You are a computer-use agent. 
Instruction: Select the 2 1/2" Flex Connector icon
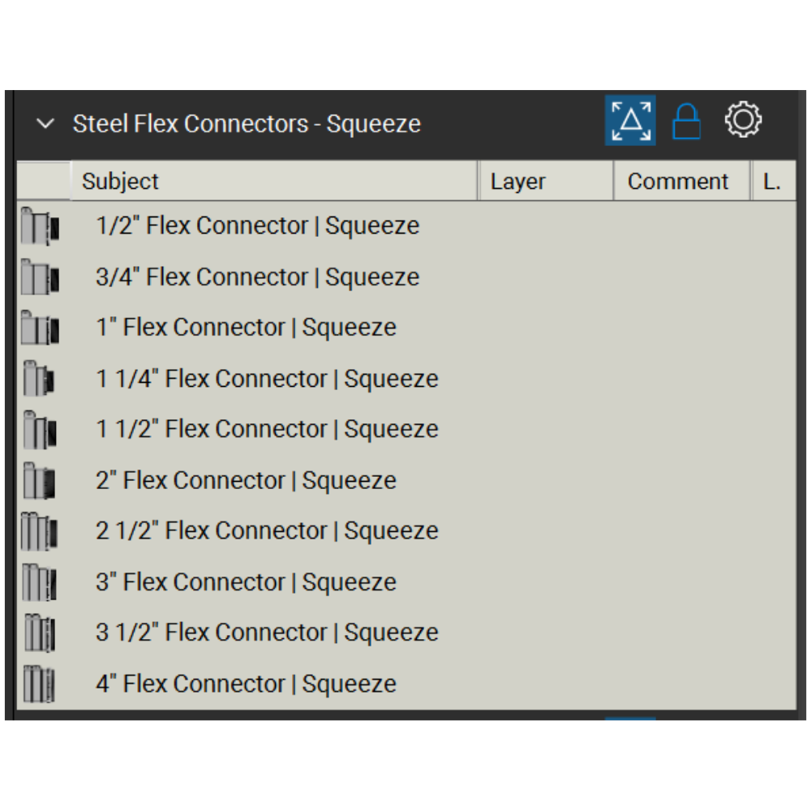(40, 531)
